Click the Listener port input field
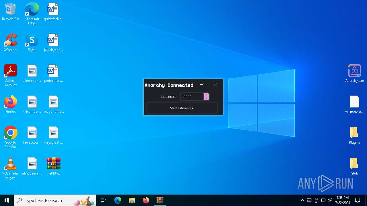Viewport: 367px width, 206px height. tap(192, 97)
